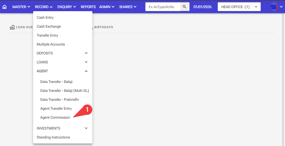285x146 pixels.
Task: Open Standing Instructions entry
Action: coord(53,137)
